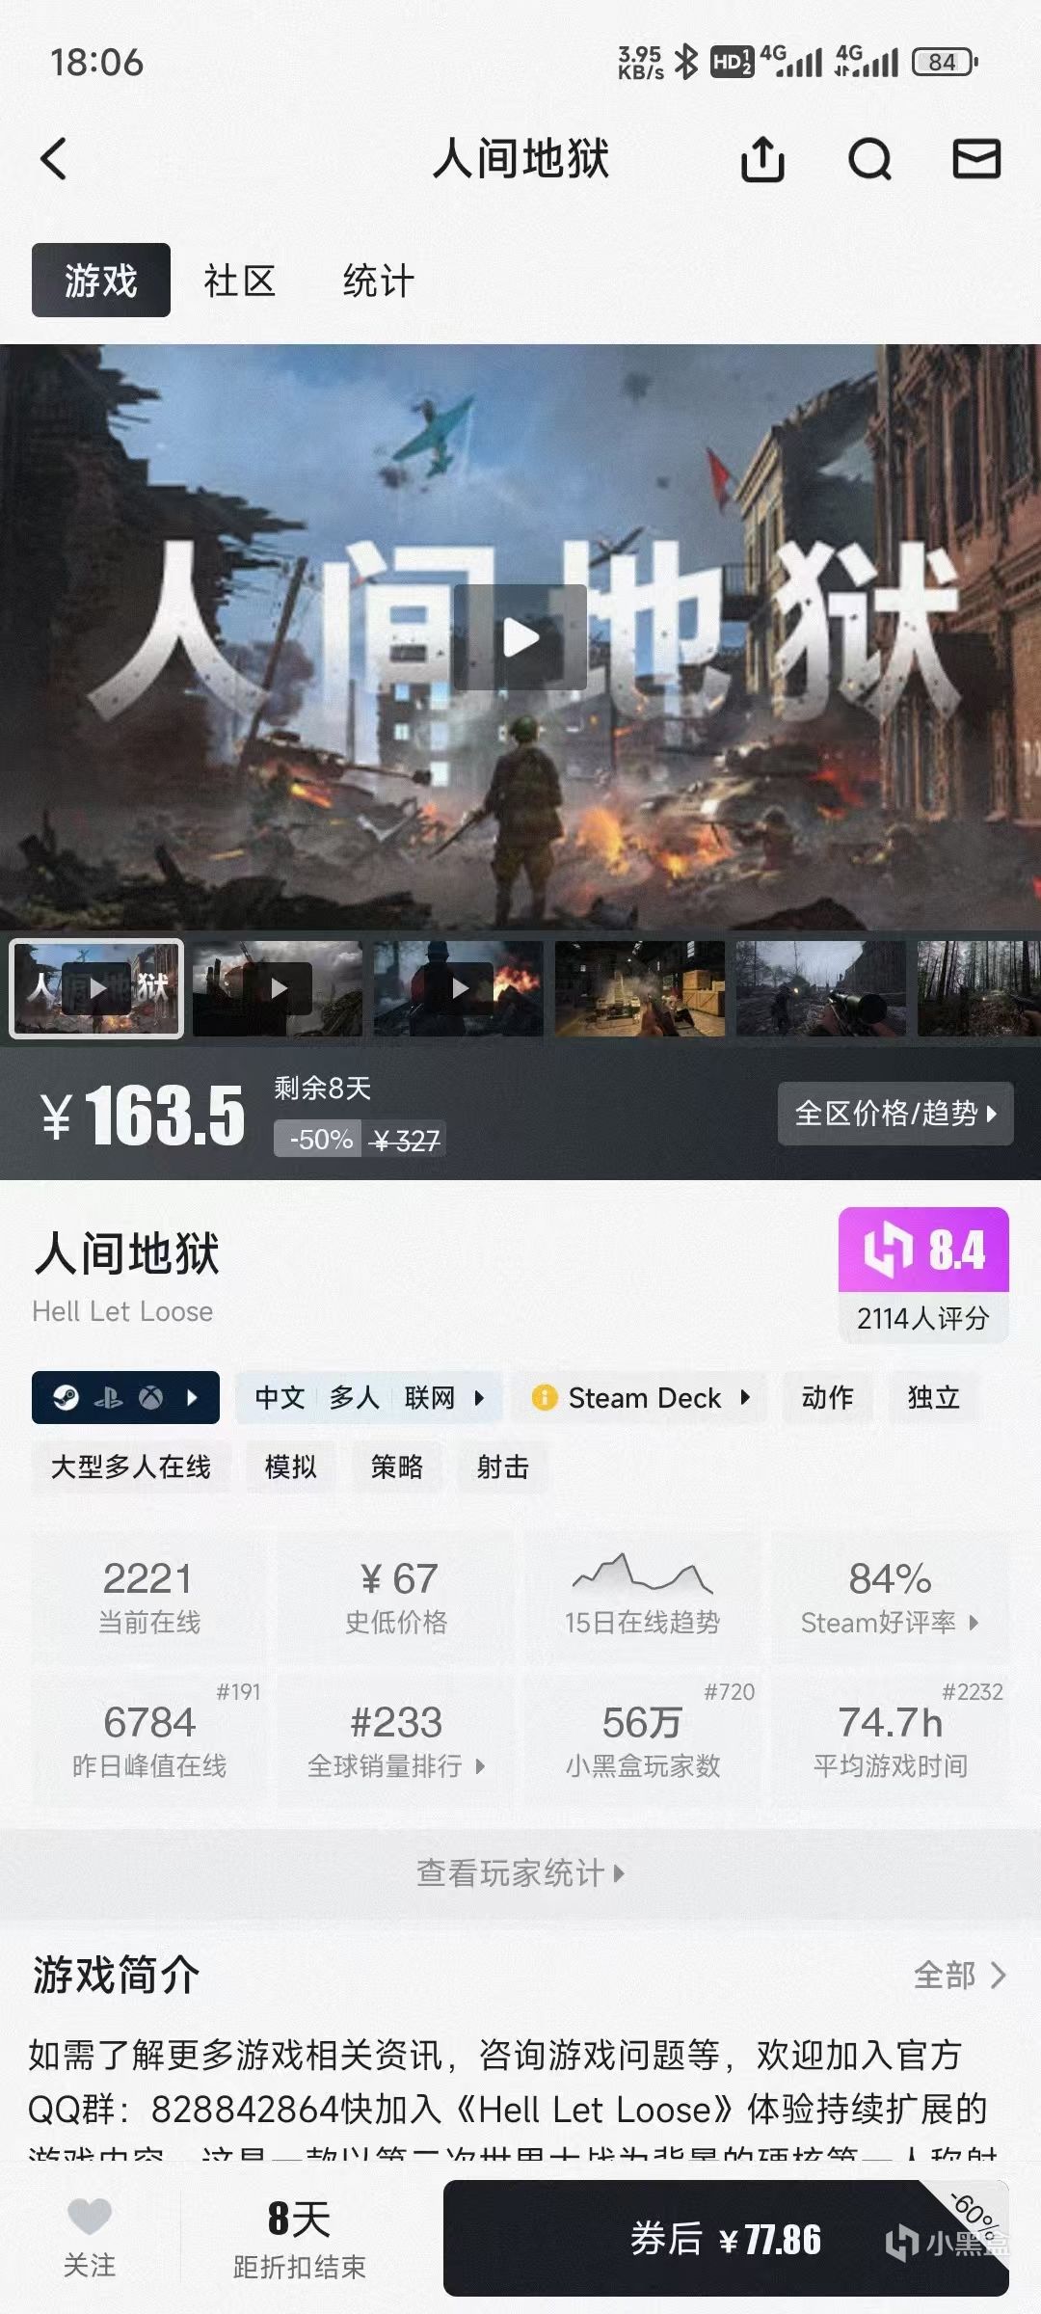Image resolution: width=1041 pixels, height=2314 pixels.
Task: Open 全区价格/趋势 price trends
Action: click(895, 1114)
